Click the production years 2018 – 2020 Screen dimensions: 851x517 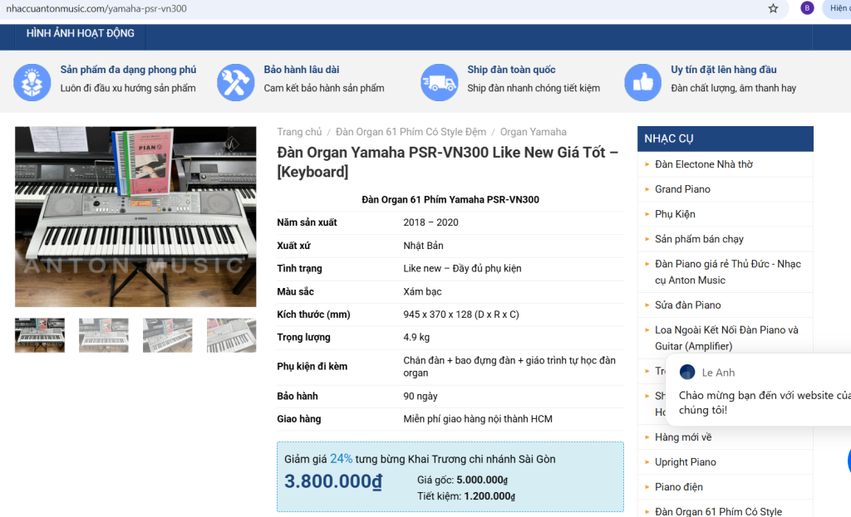(x=430, y=222)
